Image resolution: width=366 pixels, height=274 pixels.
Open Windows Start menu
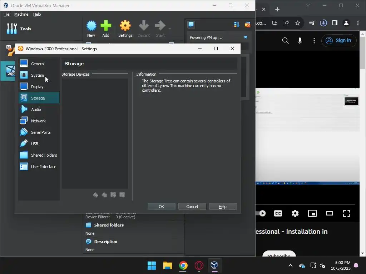[152, 265]
